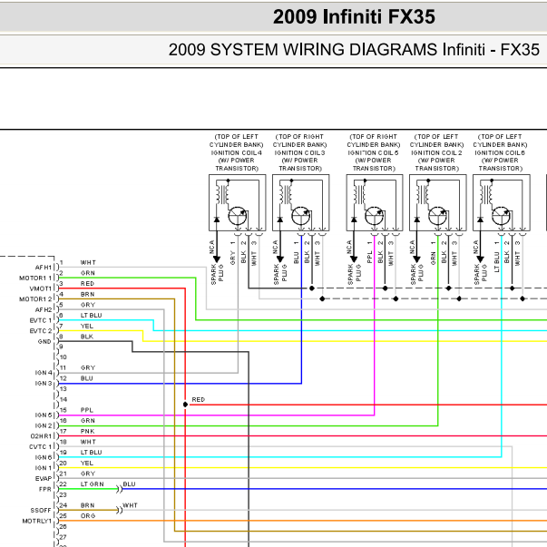Click the AFH1 terminal label

pos(44,268)
